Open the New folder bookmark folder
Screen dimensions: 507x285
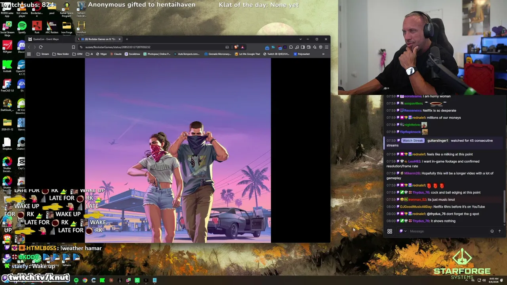tap(60, 54)
